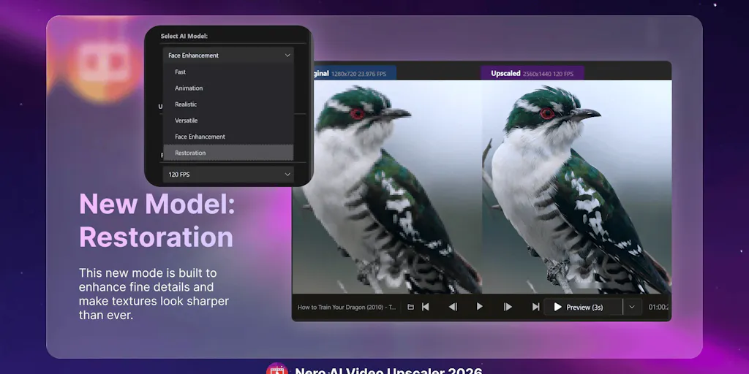This screenshot has height=374, width=749.
Task: Start the Preview (3s) render
Action: pos(583,308)
